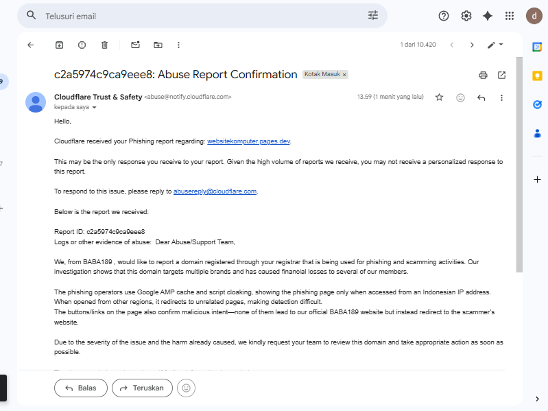Open Google apps grid
This screenshot has height=411, width=548.
coord(510,16)
